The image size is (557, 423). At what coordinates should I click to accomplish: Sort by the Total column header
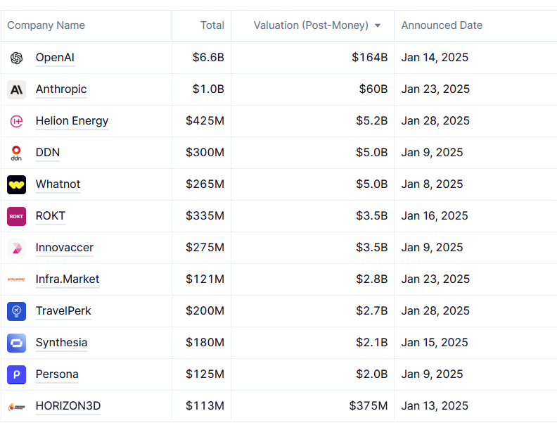tap(212, 25)
